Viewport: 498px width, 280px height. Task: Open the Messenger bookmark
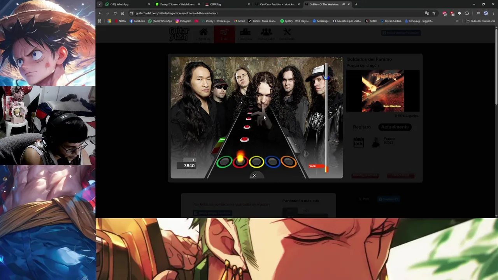(321, 21)
